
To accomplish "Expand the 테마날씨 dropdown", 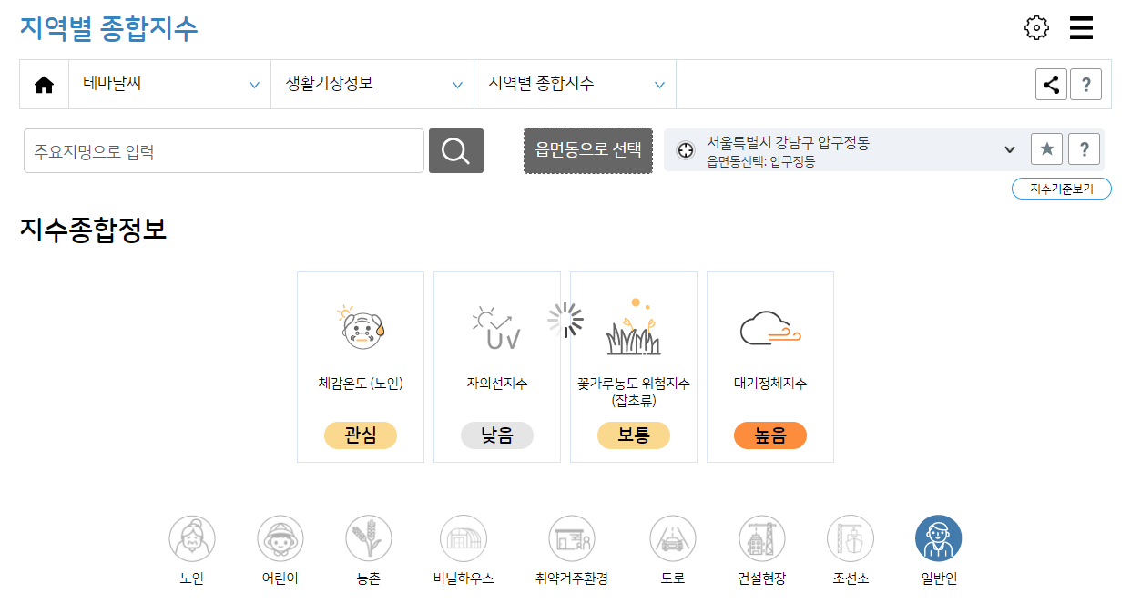I will pos(169,84).
